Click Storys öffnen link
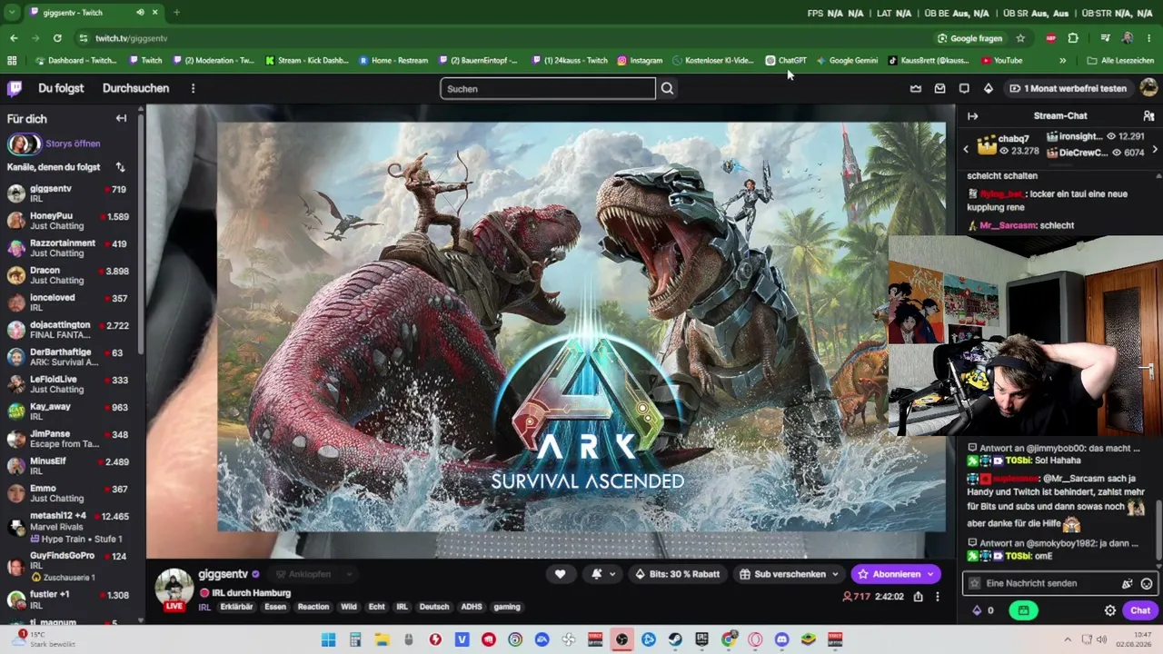1163x654 pixels. (x=73, y=144)
